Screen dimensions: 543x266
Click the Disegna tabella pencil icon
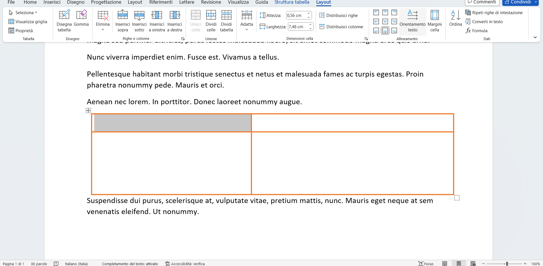[64, 15]
